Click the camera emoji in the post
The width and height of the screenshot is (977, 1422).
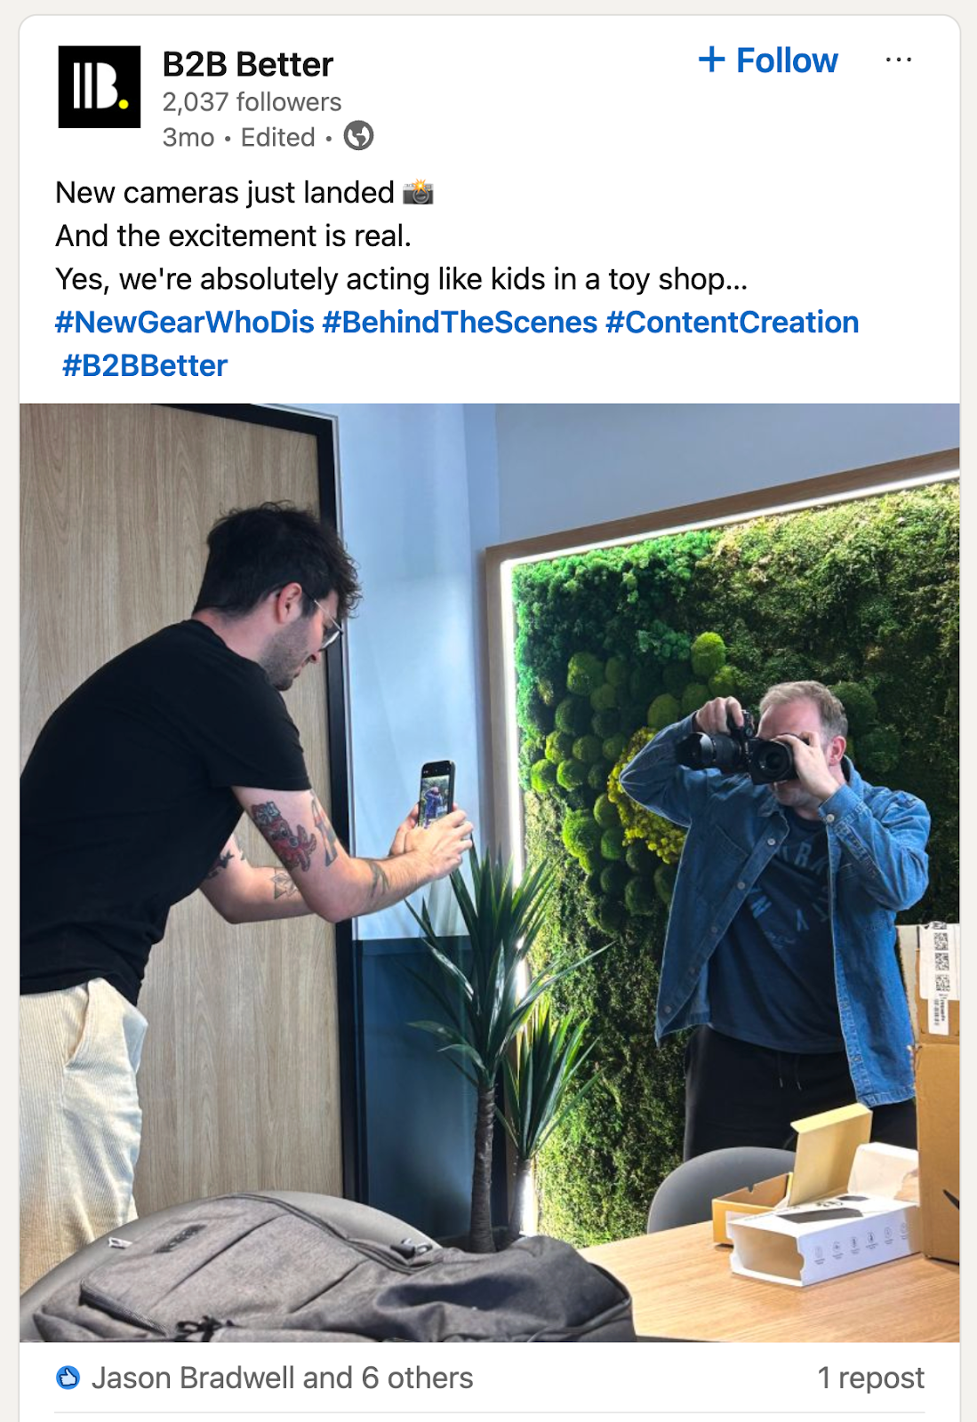point(418,192)
